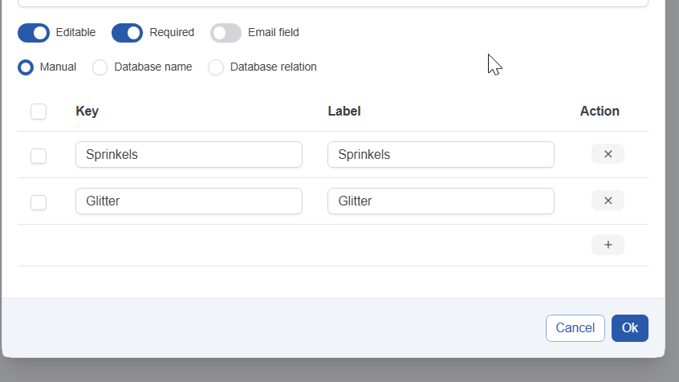Turn off the Required toggle
679x382 pixels.
(x=127, y=33)
